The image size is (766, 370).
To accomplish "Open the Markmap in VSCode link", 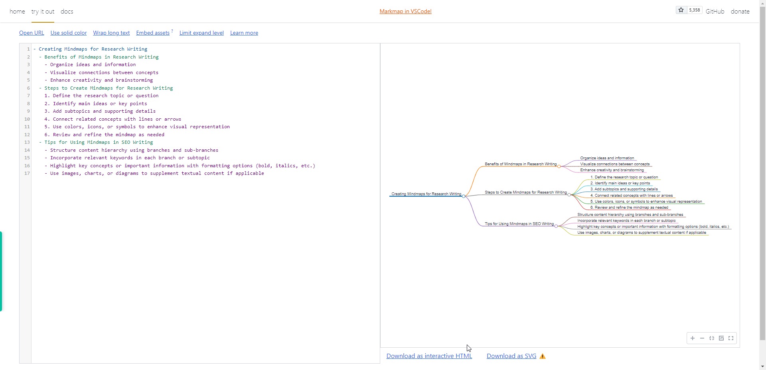I will (405, 12).
